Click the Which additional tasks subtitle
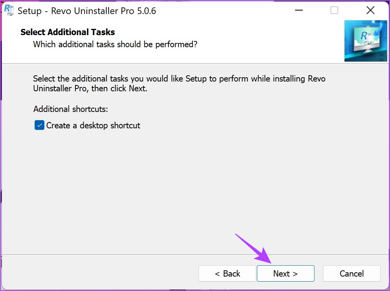This screenshot has width=390, height=291. coord(115,44)
